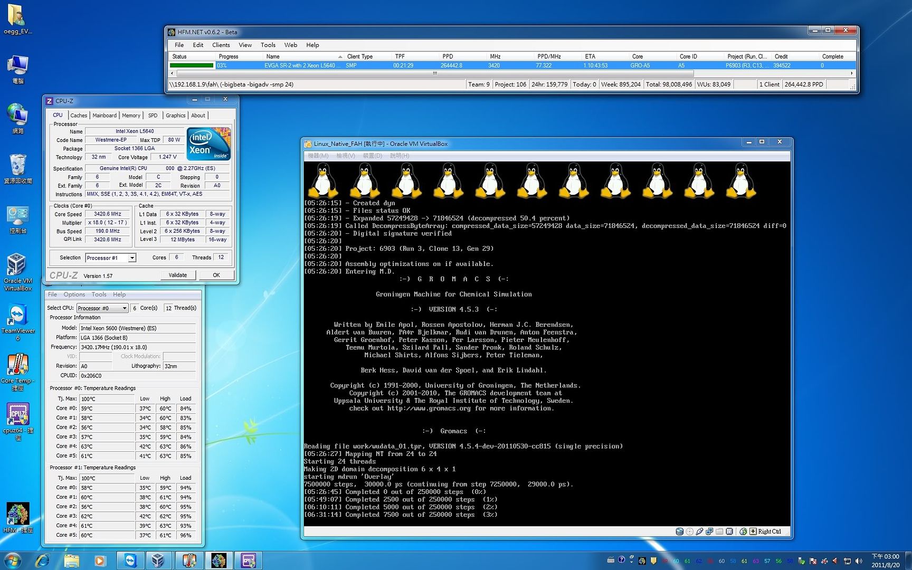912x570 pixels.
Task: Open the About tab in CPU-Z
Action: 198,116
